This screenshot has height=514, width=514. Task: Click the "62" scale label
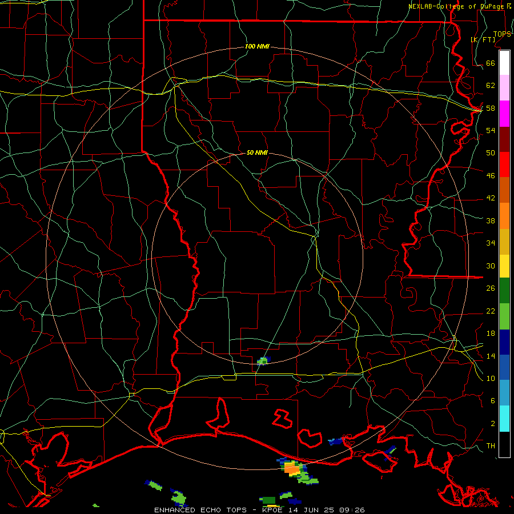(491, 85)
